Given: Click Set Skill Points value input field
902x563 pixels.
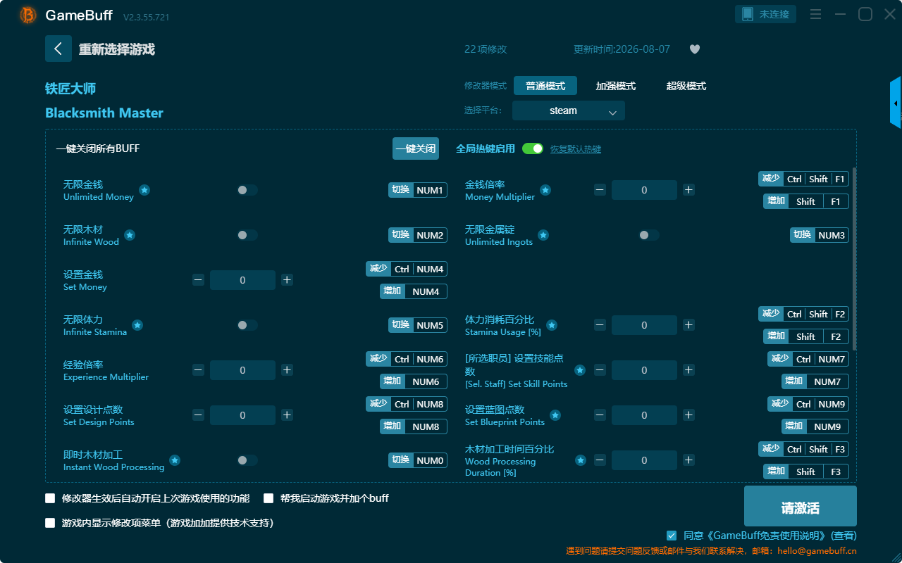Looking at the screenshot, I should click(644, 370).
